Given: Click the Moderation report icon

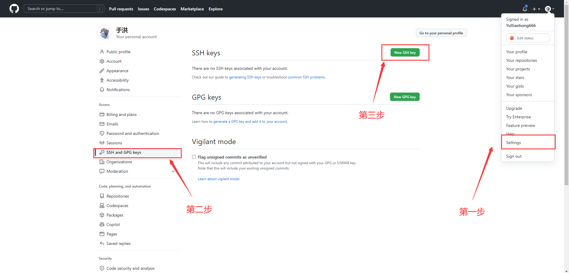Looking at the screenshot, I should tap(102, 171).
